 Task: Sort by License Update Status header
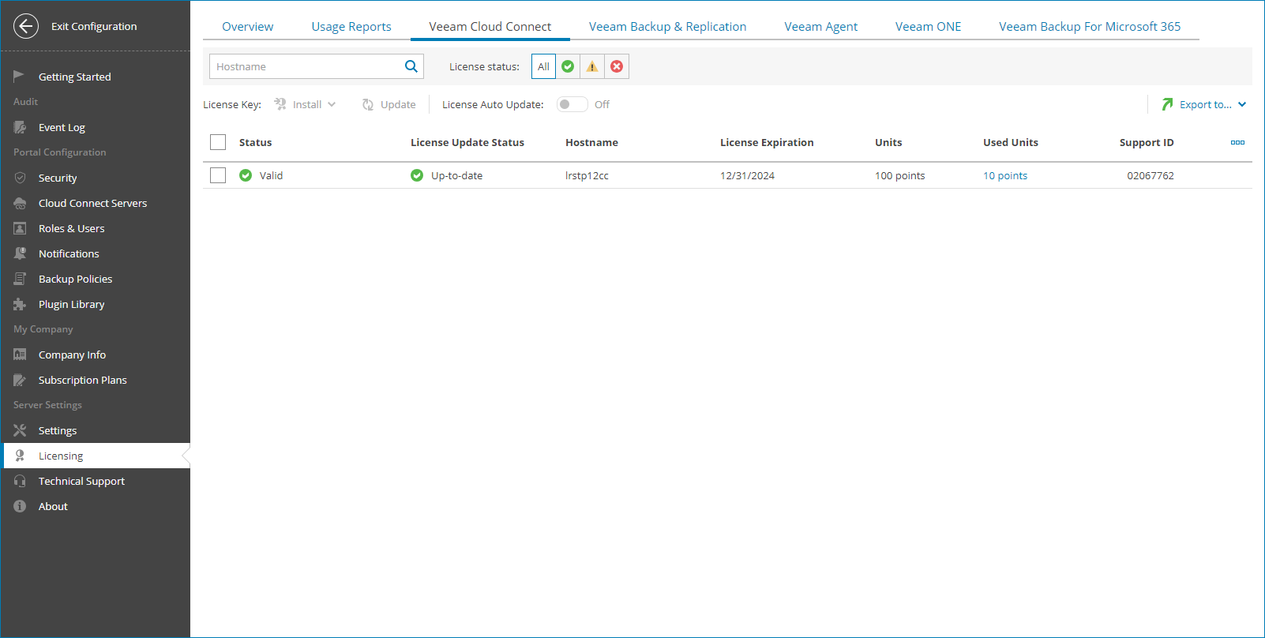tap(467, 142)
